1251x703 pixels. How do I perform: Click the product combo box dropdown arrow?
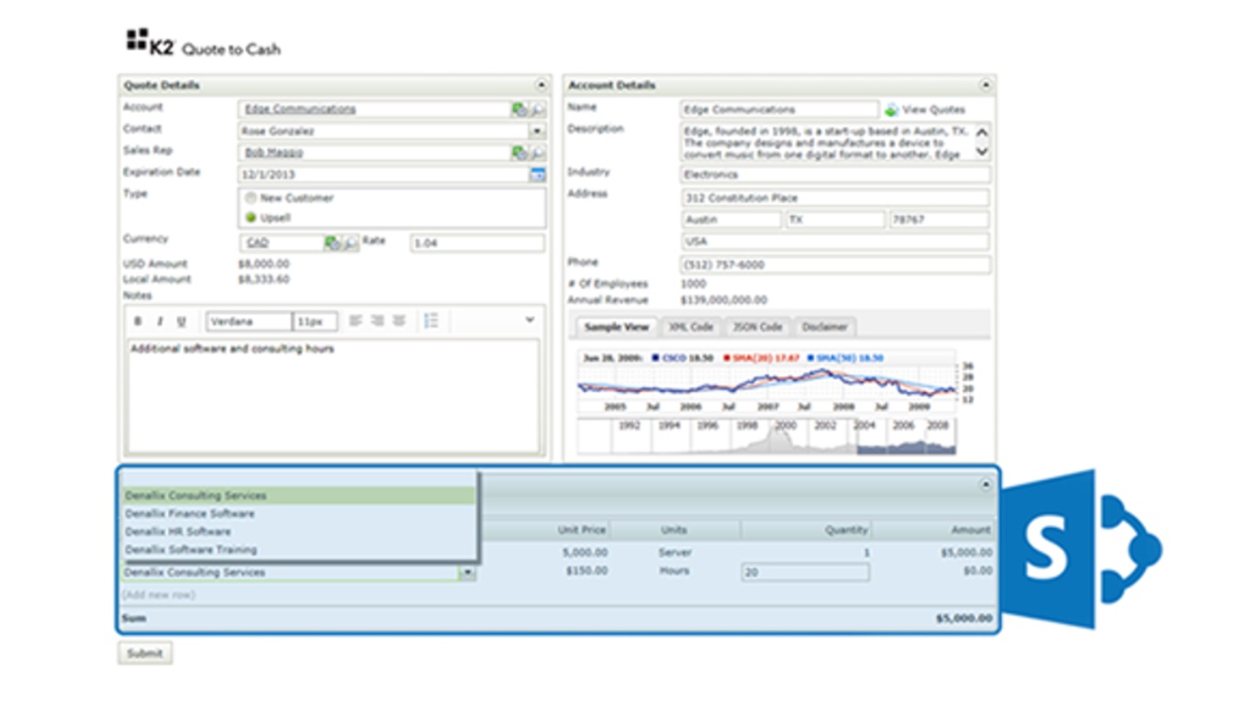pyautogui.click(x=468, y=573)
